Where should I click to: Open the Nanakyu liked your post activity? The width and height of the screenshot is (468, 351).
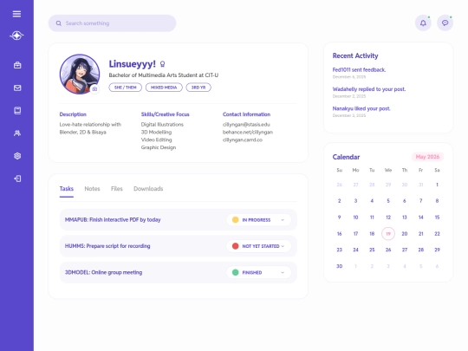click(361, 108)
